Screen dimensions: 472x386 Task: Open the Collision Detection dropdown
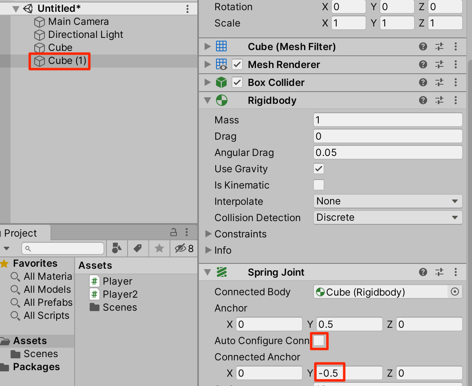(388, 217)
